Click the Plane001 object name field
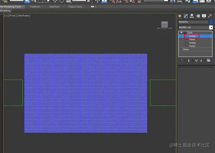Viewport: 215px width, 153px height. tap(193, 22)
